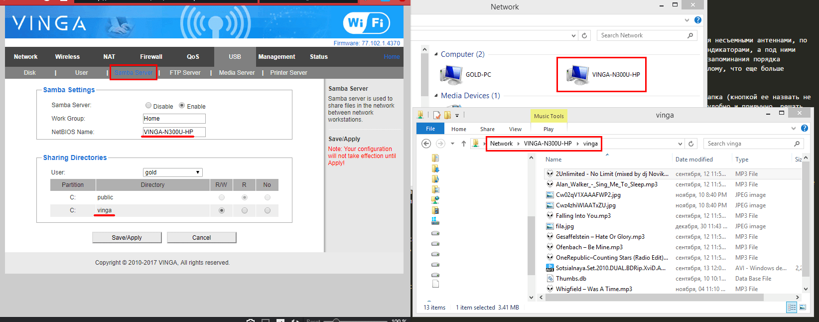Refresh the Network window location
Viewport: 819px width, 322px height.
tap(585, 35)
